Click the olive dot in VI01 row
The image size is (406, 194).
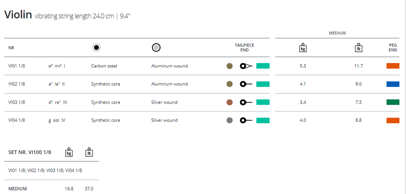tap(229, 66)
